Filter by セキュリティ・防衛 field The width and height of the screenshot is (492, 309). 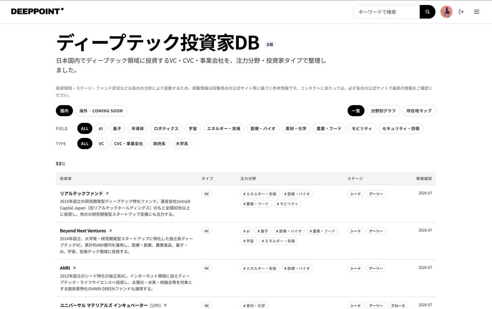pos(401,128)
